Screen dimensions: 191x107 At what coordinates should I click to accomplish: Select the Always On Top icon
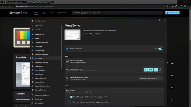[33, 34]
